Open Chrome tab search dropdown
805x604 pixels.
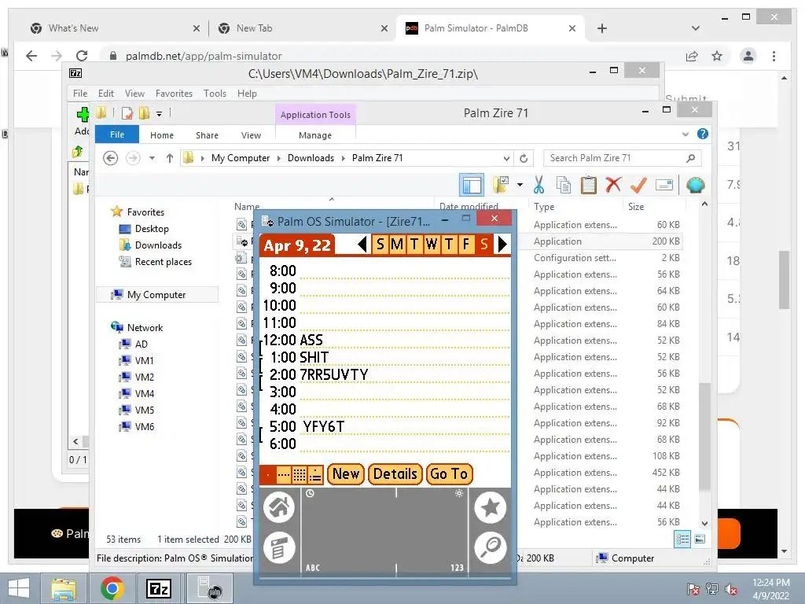696,28
